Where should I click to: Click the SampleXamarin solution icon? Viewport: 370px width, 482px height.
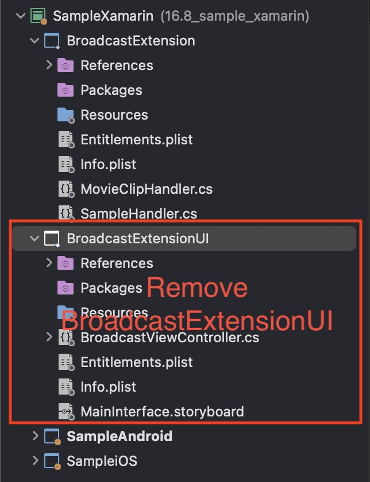point(38,16)
